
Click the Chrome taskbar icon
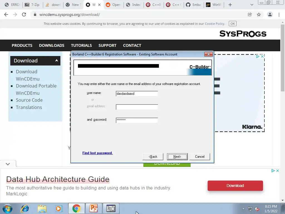click(x=76, y=208)
